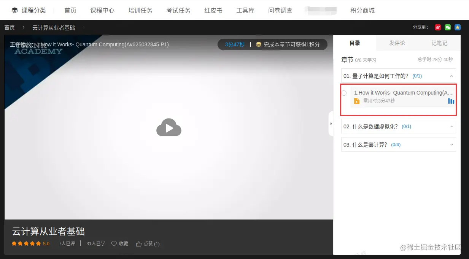Play the video with cloud play button
469x259 pixels.
point(169,128)
